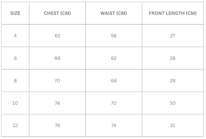
Task: Click waist measurement 66 for size 8
Action: pos(114,81)
